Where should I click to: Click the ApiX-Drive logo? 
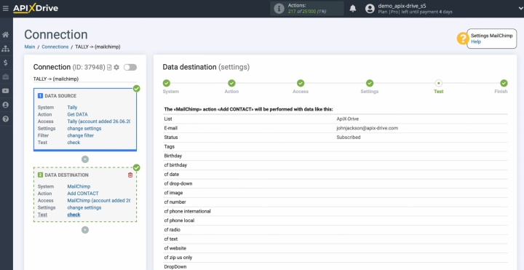click(36, 8)
